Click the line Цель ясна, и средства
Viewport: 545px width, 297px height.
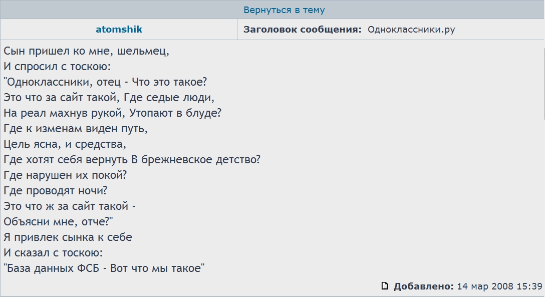coord(65,144)
